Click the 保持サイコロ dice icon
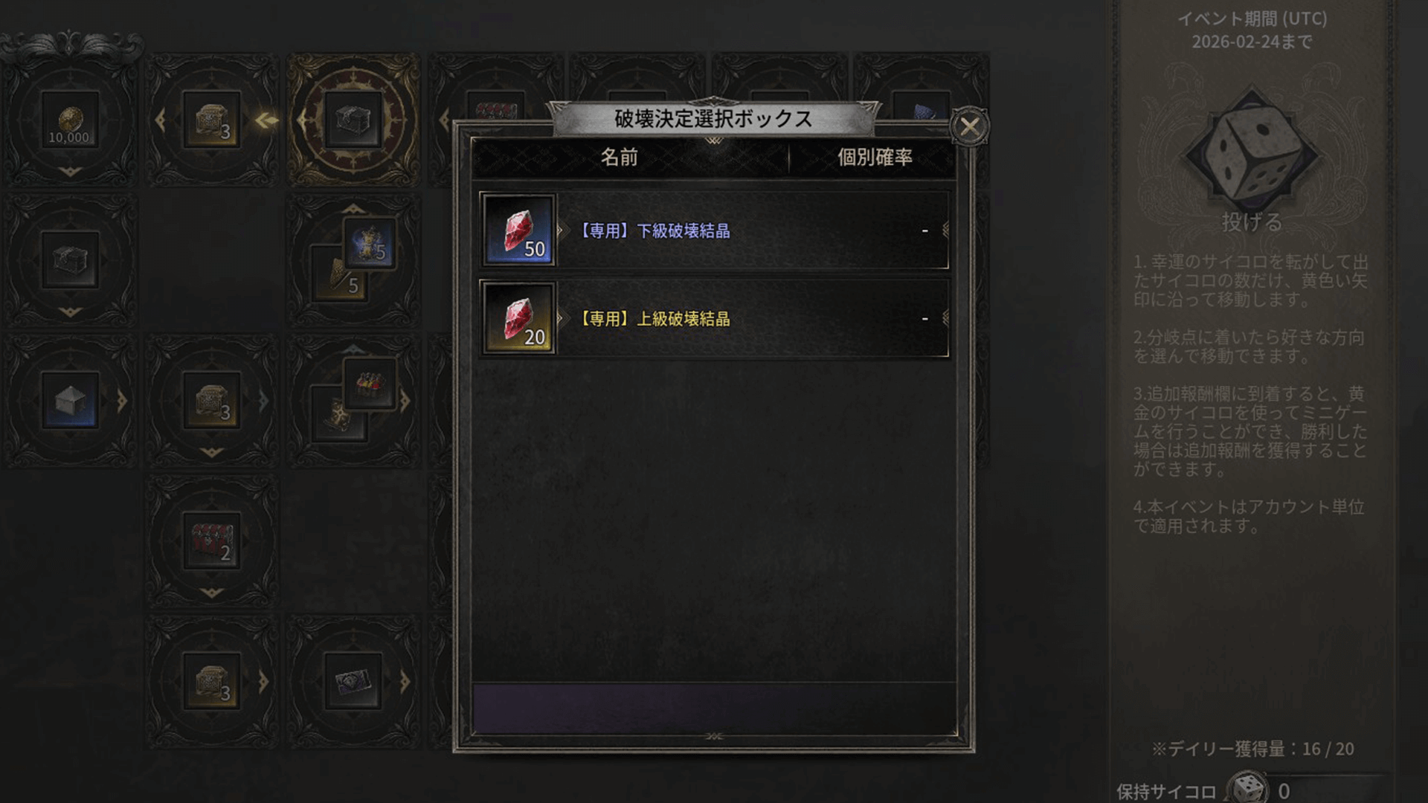Image resolution: width=1428 pixels, height=803 pixels. pyautogui.click(x=1248, y=788)
